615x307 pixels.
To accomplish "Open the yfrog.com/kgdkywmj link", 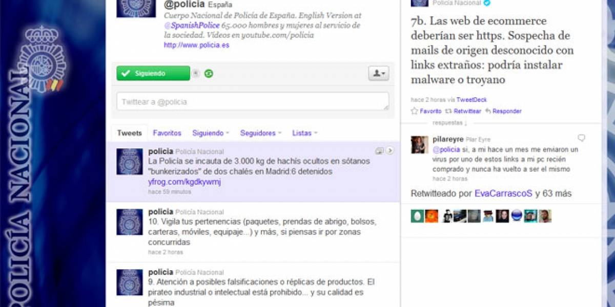I will [184, 182].
